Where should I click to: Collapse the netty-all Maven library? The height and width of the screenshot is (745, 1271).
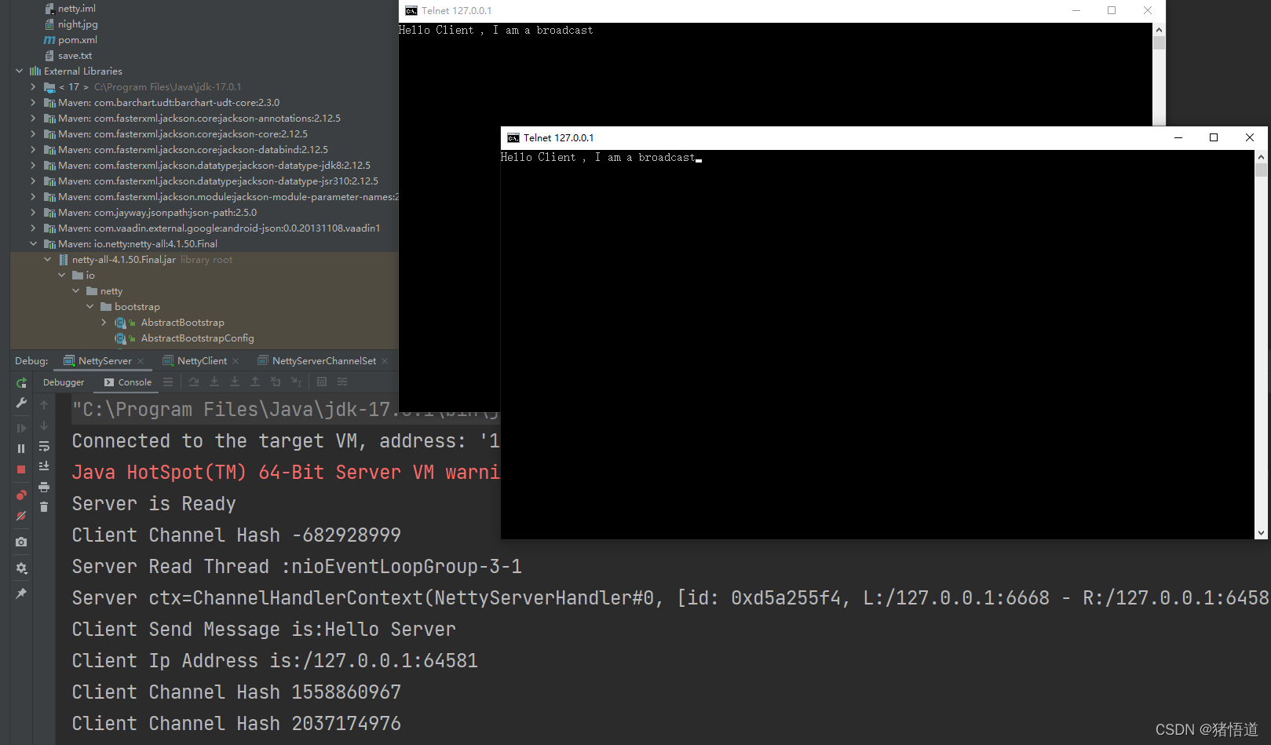pyautogui.click(x=34, y=244)
